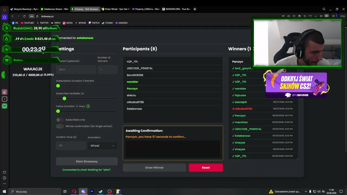Screen dimensions: 347x195
Task: Adjust the Subscriber Multiplier slider handle
Action: (64, 99)
